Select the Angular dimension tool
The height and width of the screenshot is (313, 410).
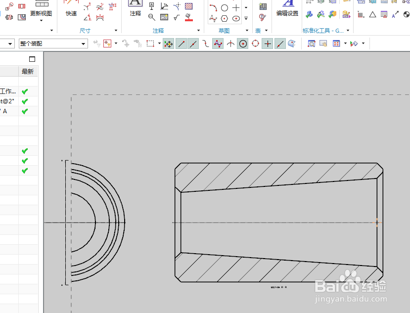click(x=88, y=17)
